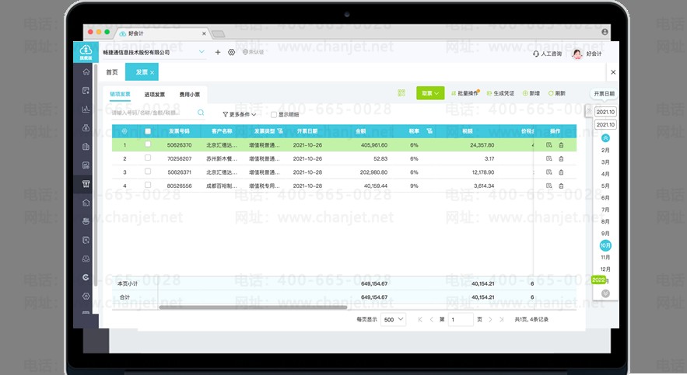Click the search magnifier icon in the search box

(201, 113)
